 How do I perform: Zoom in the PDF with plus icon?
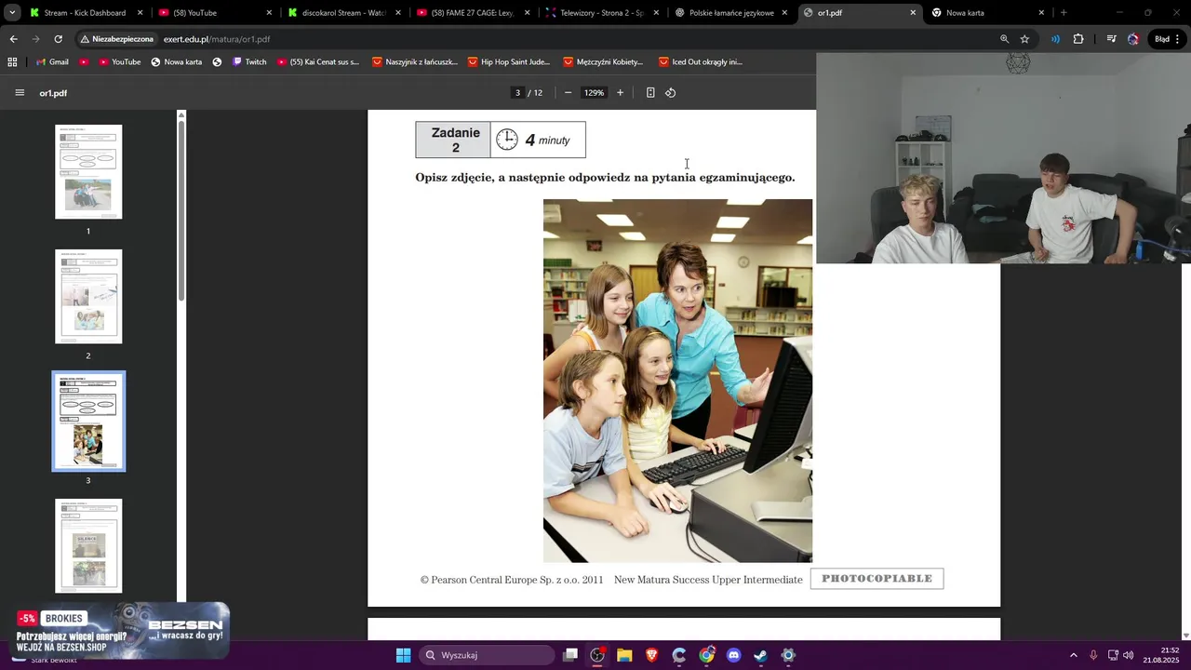point(620,93)
